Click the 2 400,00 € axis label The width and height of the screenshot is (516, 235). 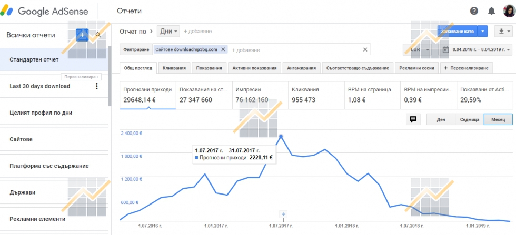(x=131, y=134)
